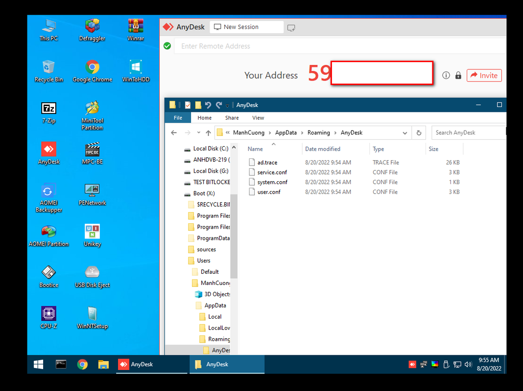This screenshot has width=523, height=391.
Task: Switch to Home ribbon tab
Action: [x=205, y=118]
